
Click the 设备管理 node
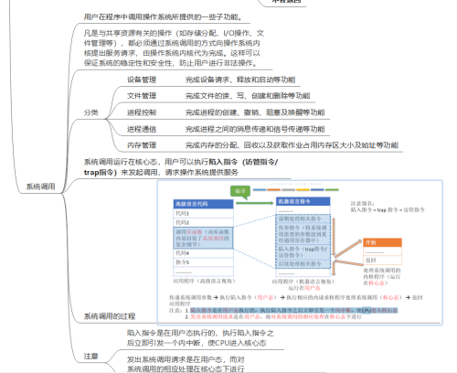click(x=142, y=80)
